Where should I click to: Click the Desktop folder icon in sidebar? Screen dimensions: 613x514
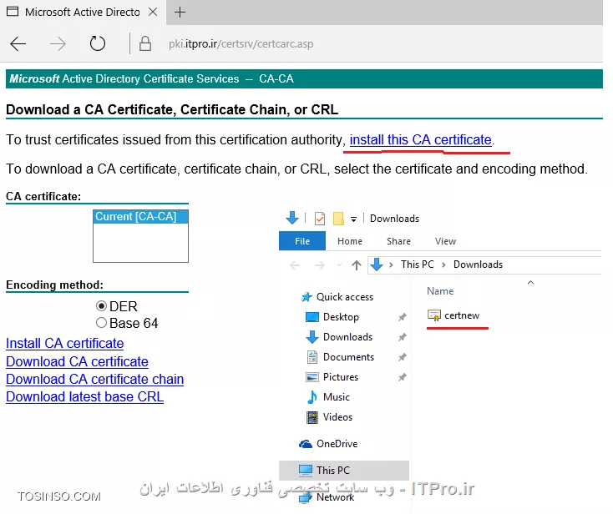tap(312, 317)
